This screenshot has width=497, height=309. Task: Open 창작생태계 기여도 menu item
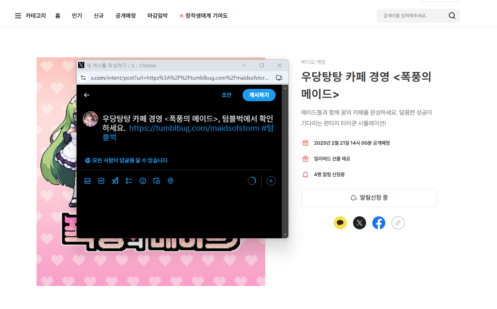tap(204, 16)
